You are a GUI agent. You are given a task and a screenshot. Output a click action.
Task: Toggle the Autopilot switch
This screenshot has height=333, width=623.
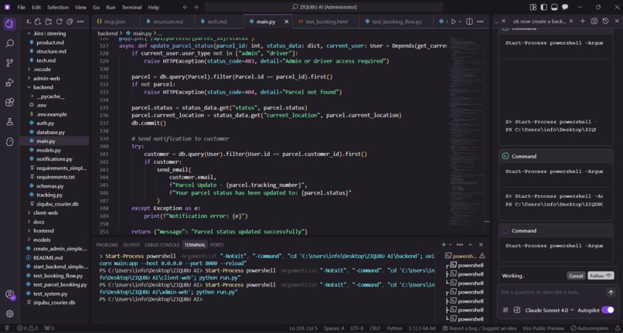coord(608,310)
